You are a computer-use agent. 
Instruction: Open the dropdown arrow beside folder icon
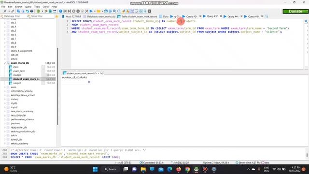coord(102,11)
